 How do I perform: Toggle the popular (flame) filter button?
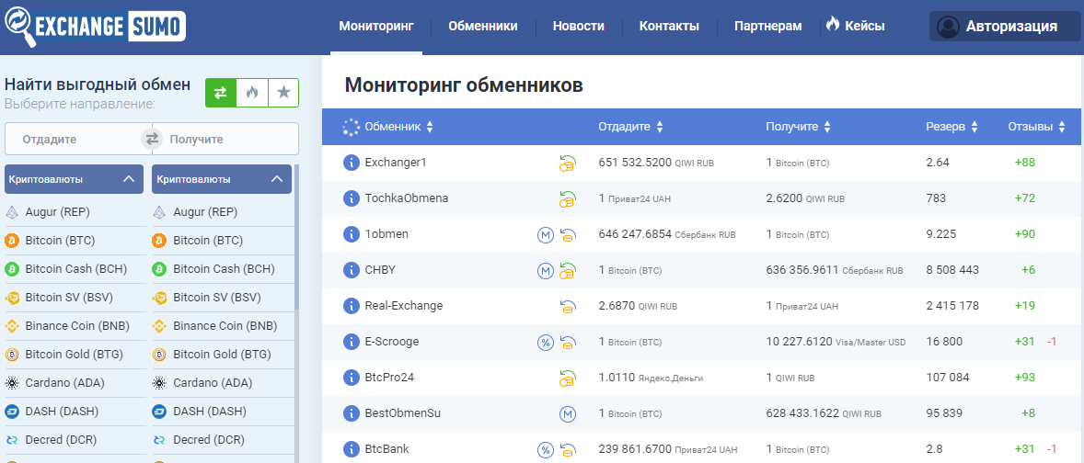tap(252, 93)
